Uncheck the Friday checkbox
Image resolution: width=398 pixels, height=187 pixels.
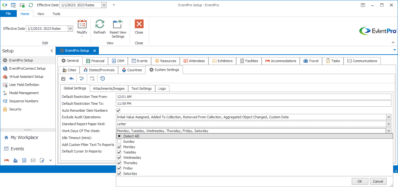click(119, 168)
